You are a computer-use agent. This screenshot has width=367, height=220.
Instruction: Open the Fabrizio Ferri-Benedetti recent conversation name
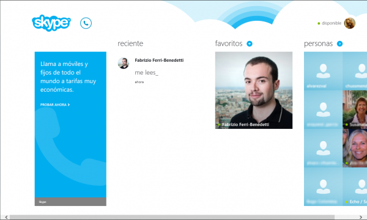tap(159, 61)
